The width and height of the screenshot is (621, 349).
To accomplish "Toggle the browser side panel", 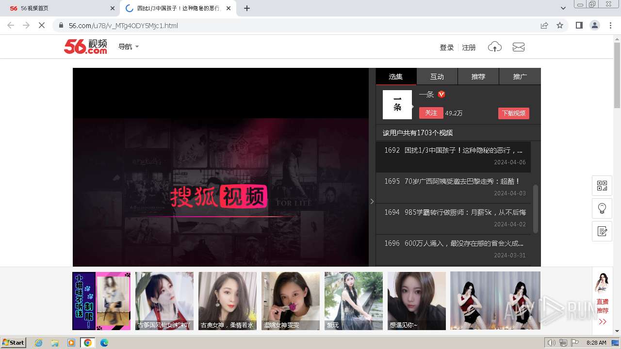I will pos(579,25).
